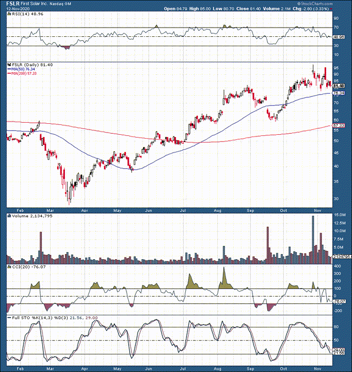Image resolution: width=352 pixels, height=372 pixels.
Task: Click the RSI 48.96 value tag on right axis
Action: pos(339,37)
